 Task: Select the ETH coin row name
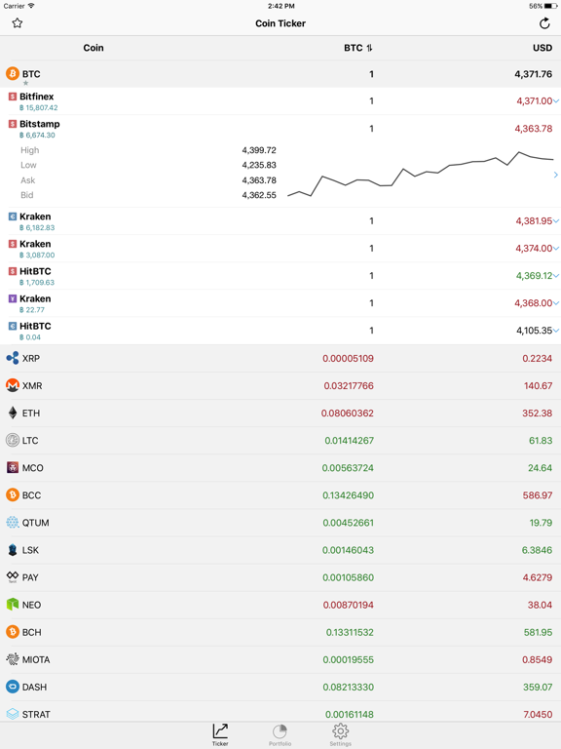31,413
